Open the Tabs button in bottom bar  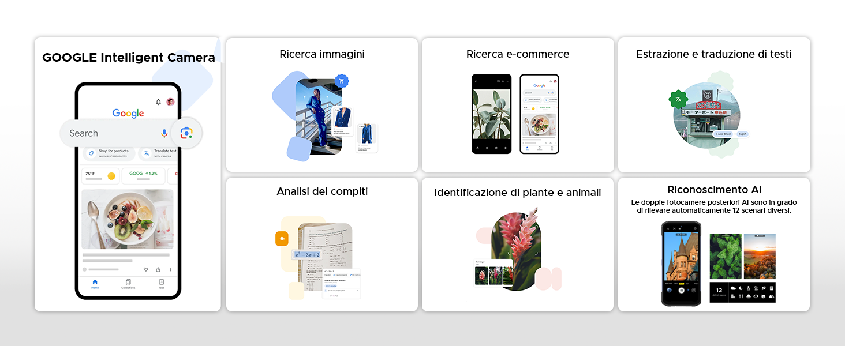point(162,284)
